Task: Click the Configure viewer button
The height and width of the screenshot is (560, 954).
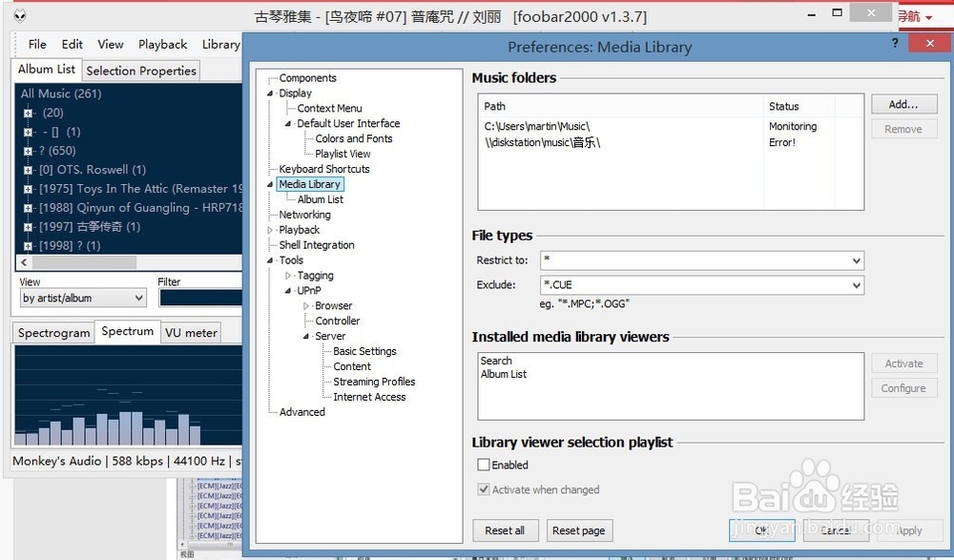Action: tap(903, 387)
